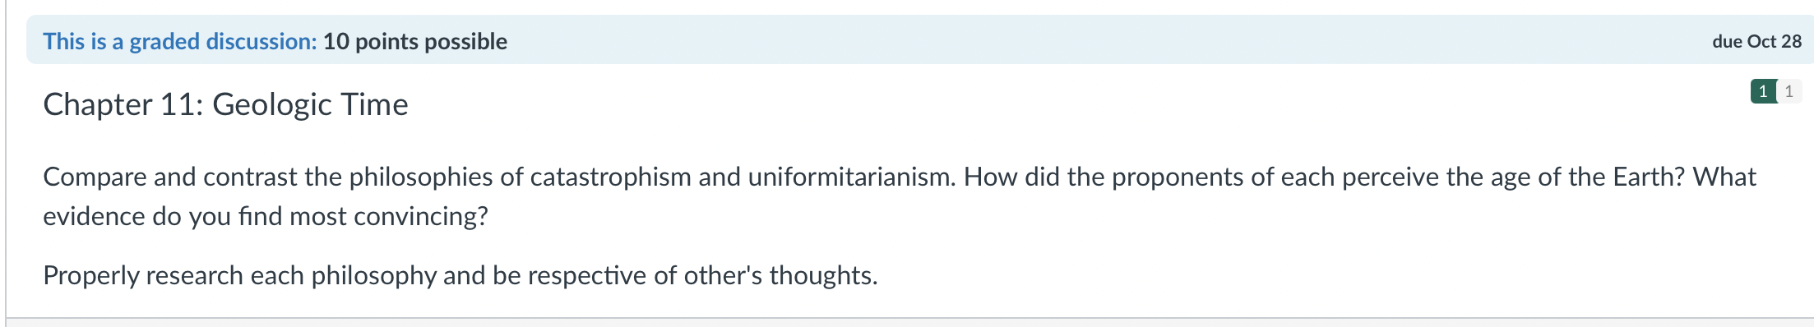Click the "evidence do you find most convincing?" line
The height and width of the screenshot is (327, 1814).
[x=266, y=216]
